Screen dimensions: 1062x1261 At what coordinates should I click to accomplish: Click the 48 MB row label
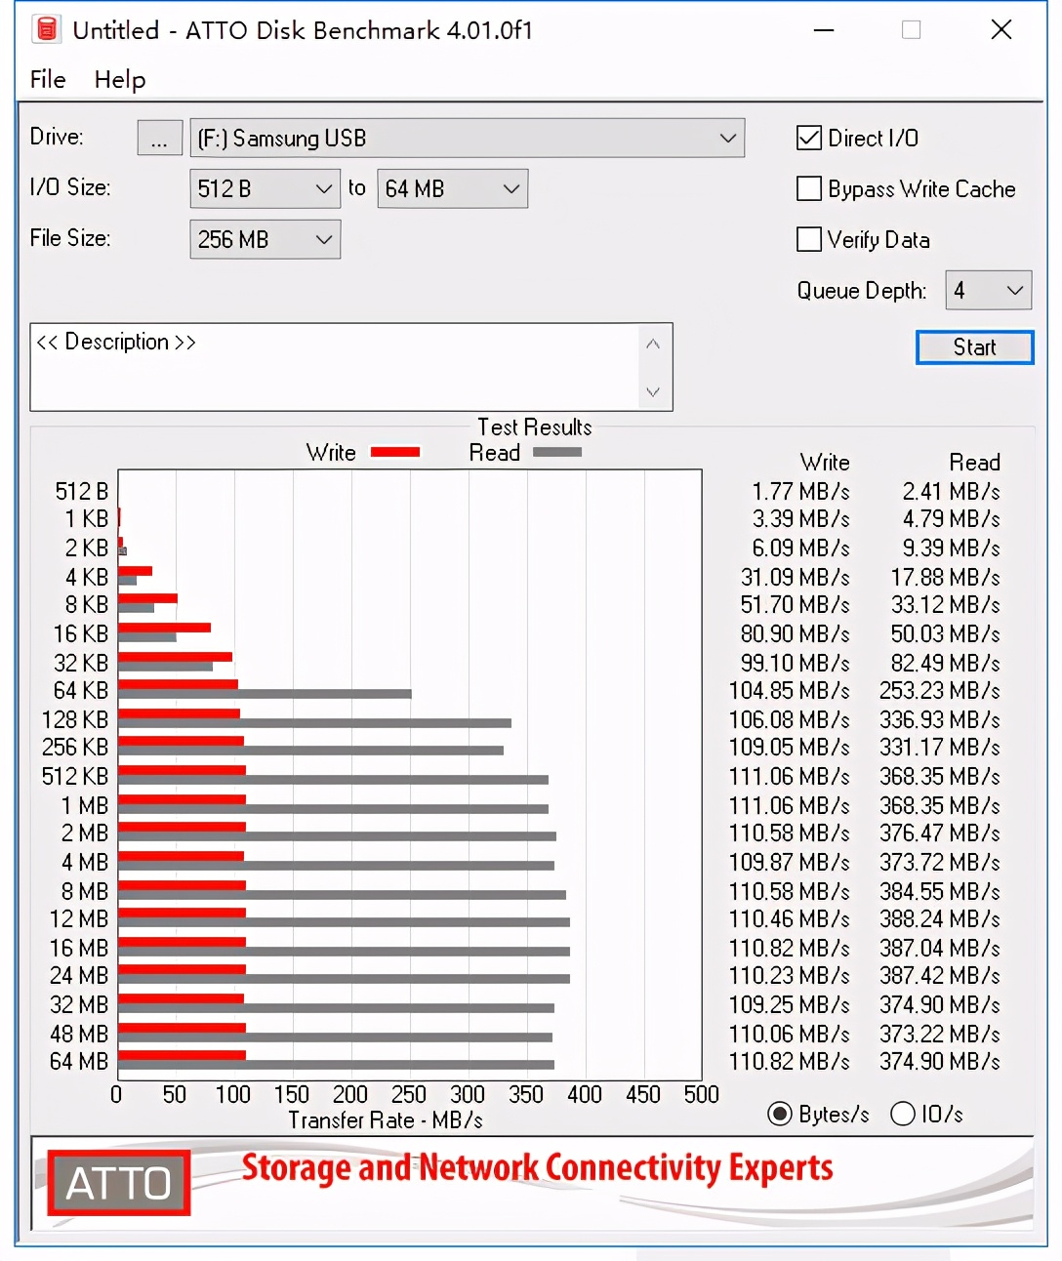pos(79,1034)
